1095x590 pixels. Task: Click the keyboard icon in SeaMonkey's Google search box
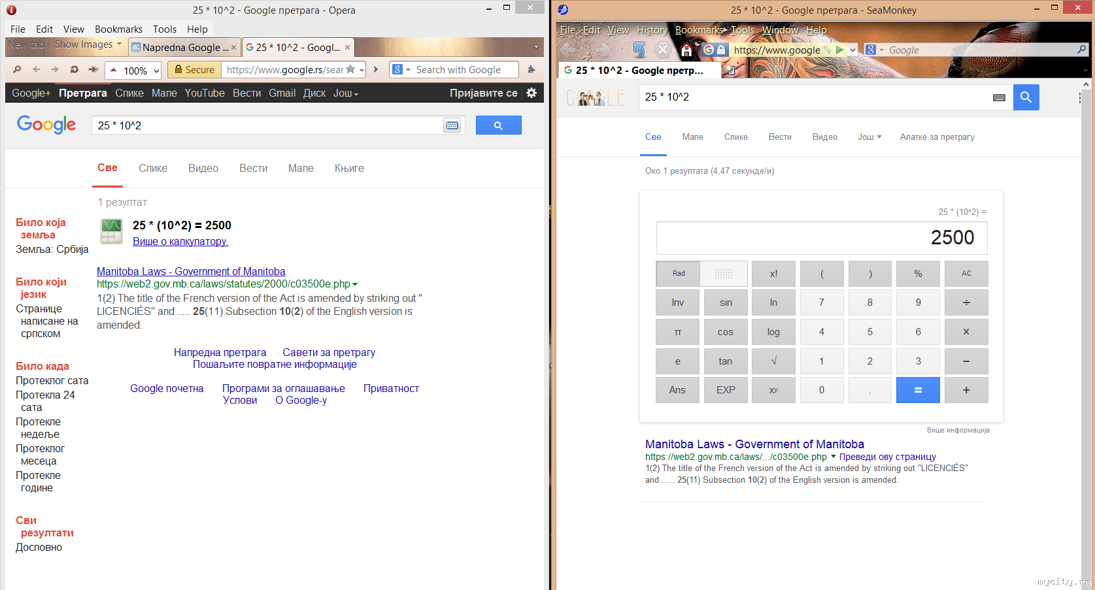click(x=999, y=97)
